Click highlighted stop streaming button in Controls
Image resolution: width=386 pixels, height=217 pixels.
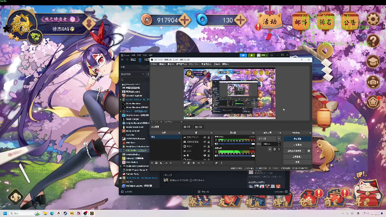click(x=297, y=139)
